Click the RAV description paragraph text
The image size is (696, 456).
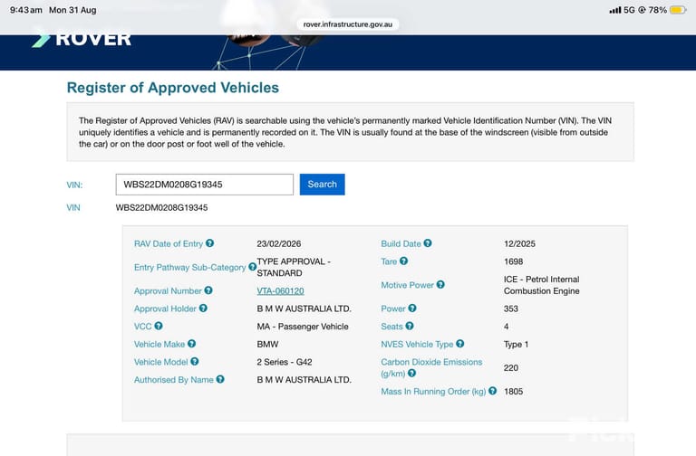(345, 132)
